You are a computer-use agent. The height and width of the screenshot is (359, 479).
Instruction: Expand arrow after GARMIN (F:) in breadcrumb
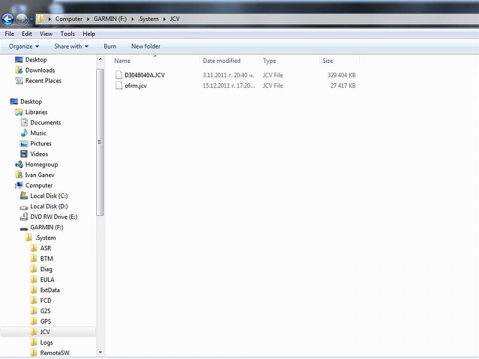tap(132, 19)
